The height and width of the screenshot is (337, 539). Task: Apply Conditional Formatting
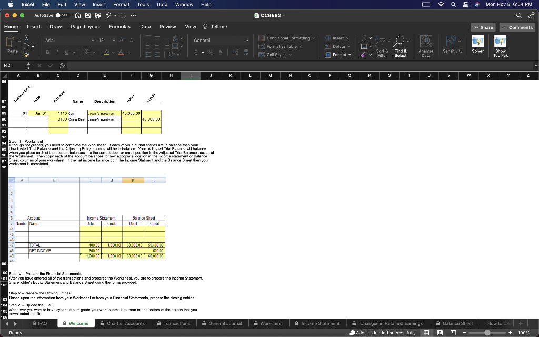[x=286, y=38]
